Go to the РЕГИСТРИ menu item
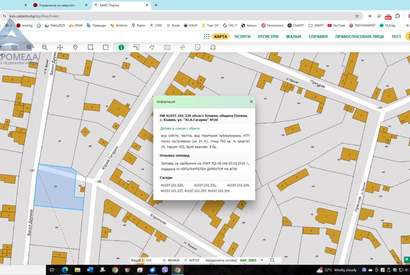Image resolution: width=410 pixels, height=275 pixels. pos(268,36)
